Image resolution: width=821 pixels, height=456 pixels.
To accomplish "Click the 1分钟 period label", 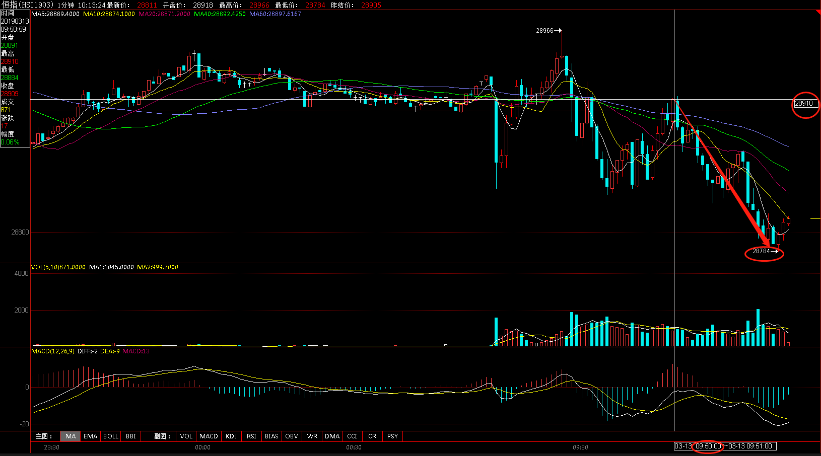I will pyautogui.click(x=65, y=5).
